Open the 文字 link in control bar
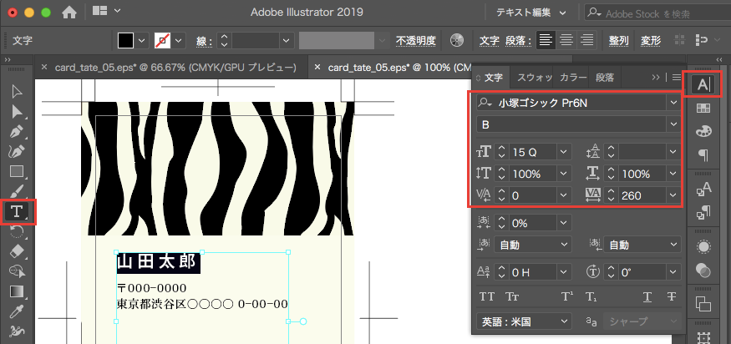This screenshot has height=344, width=731. point(490,41)
